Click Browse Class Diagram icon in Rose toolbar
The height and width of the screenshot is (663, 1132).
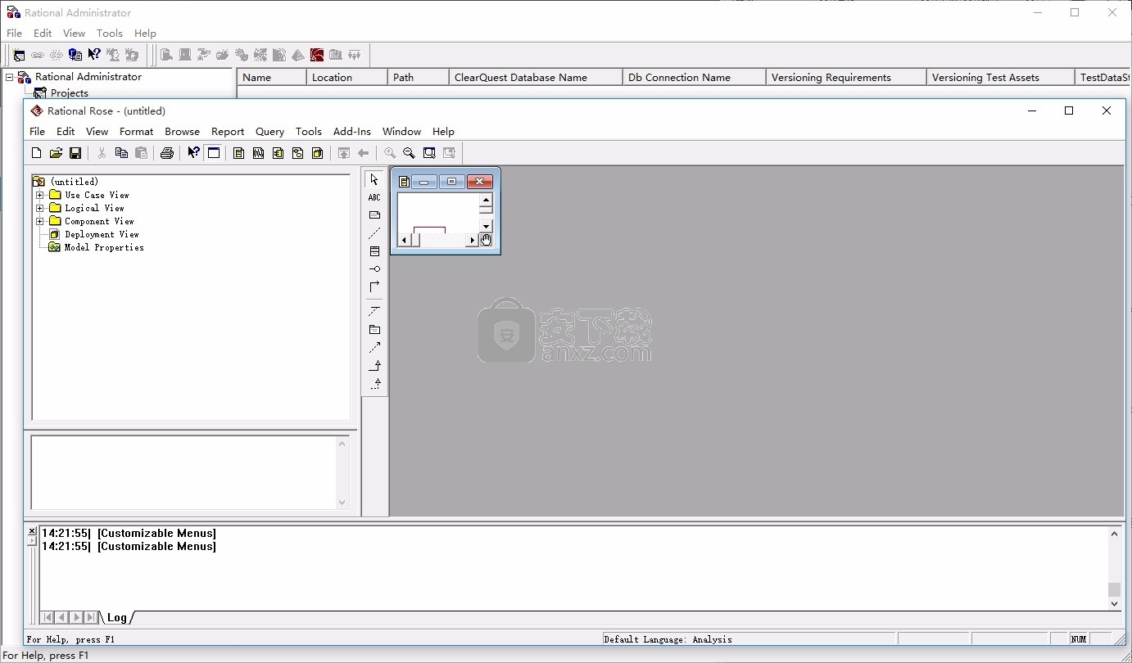click(x=239, y=153)
